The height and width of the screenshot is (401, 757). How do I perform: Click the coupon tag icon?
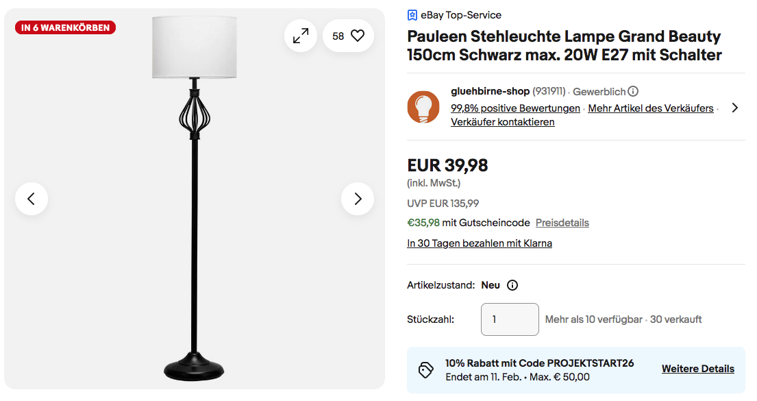coord(426,369)
